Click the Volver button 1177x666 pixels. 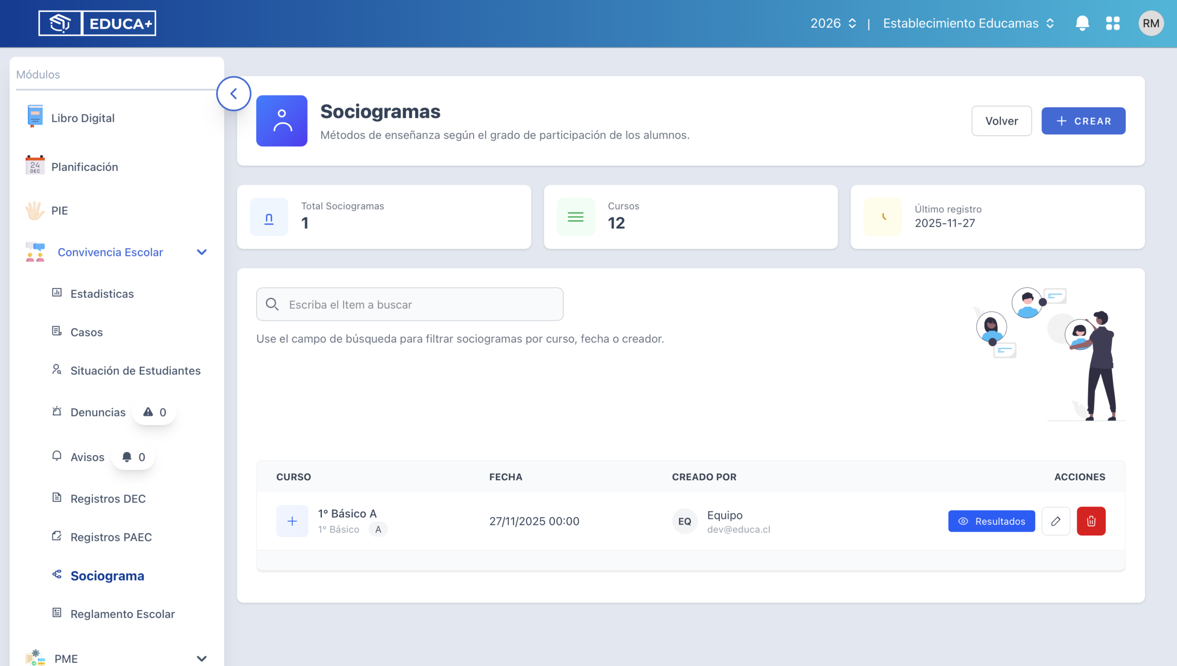[1001, 121]
